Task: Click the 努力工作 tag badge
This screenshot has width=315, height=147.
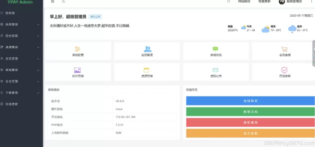Action: pos(96,17)
